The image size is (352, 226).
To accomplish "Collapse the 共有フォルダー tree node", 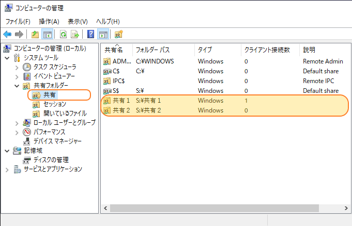I will coord(17,86).
